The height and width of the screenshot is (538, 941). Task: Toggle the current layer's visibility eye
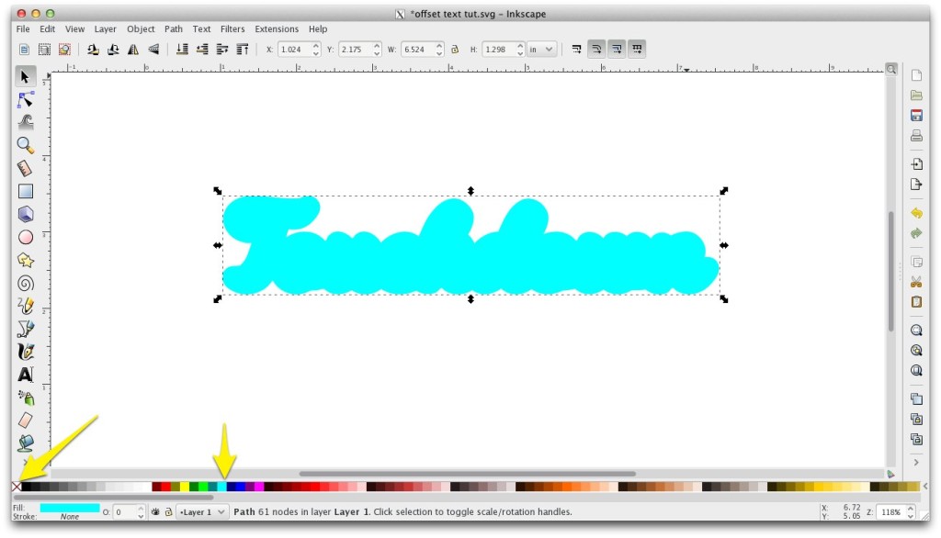(x=155, y=512)
